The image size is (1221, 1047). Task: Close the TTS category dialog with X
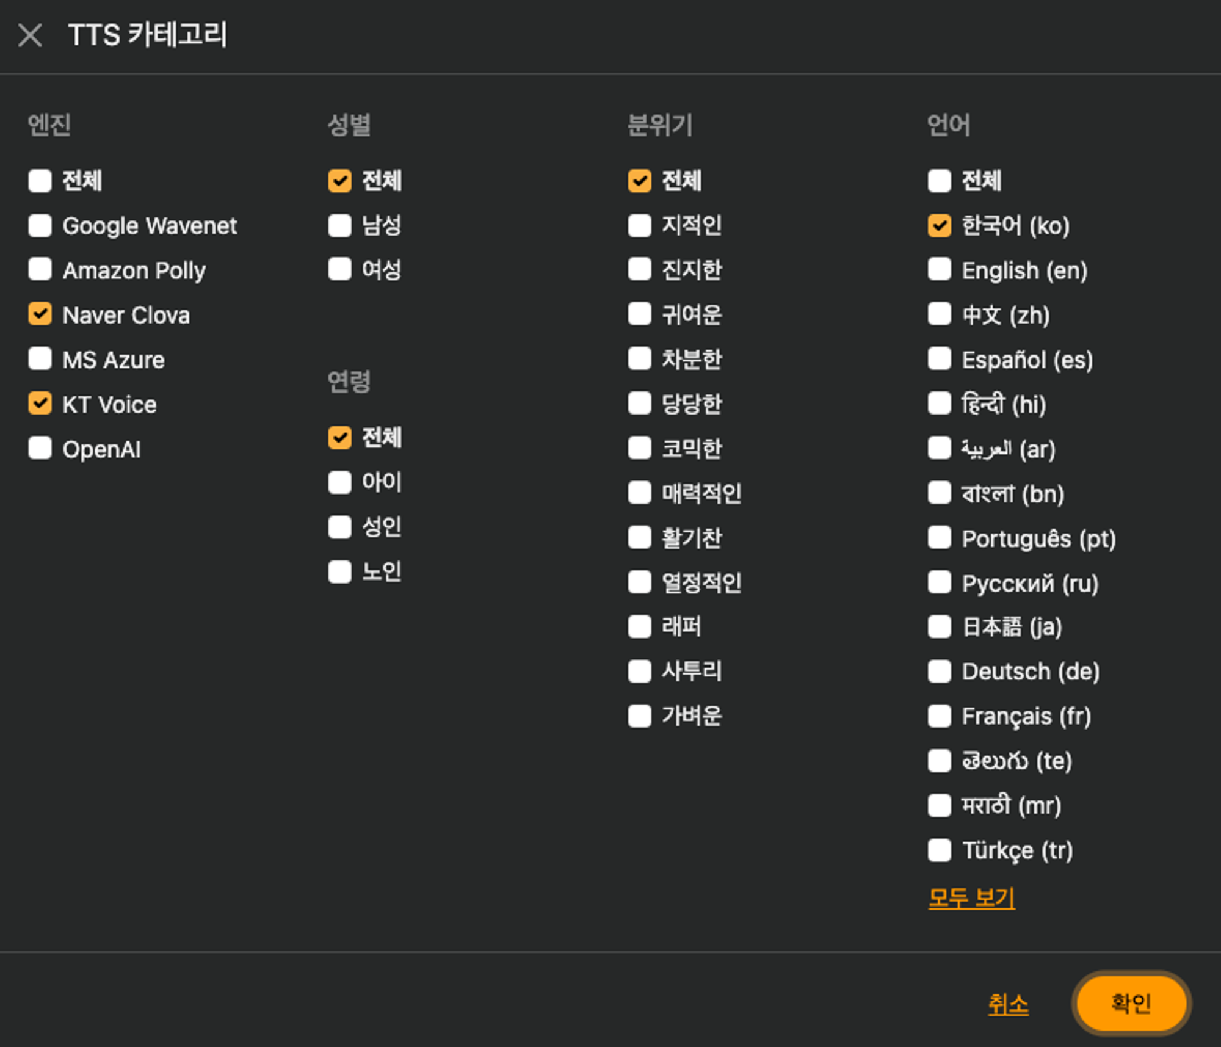[30, 35]
